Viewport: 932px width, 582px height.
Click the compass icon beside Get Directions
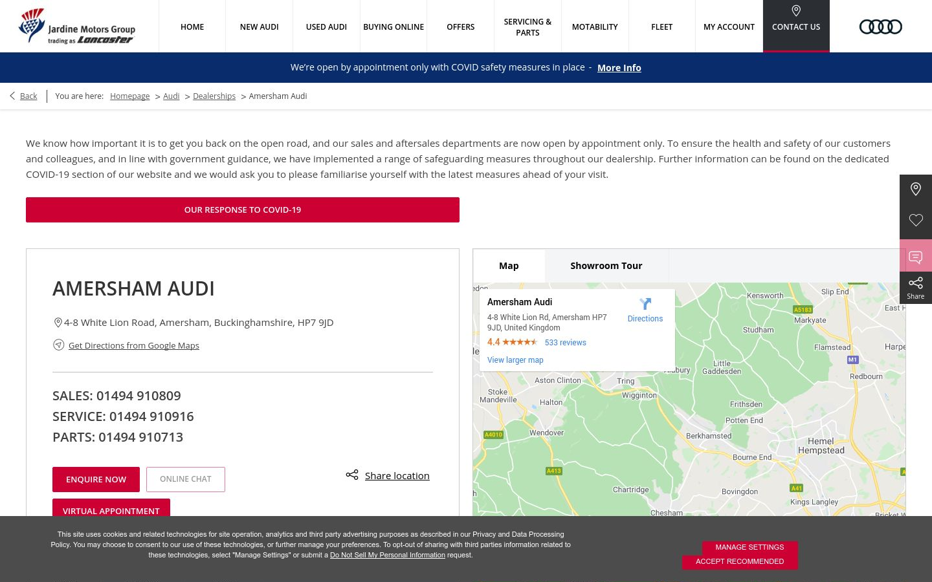click(58, 345)
